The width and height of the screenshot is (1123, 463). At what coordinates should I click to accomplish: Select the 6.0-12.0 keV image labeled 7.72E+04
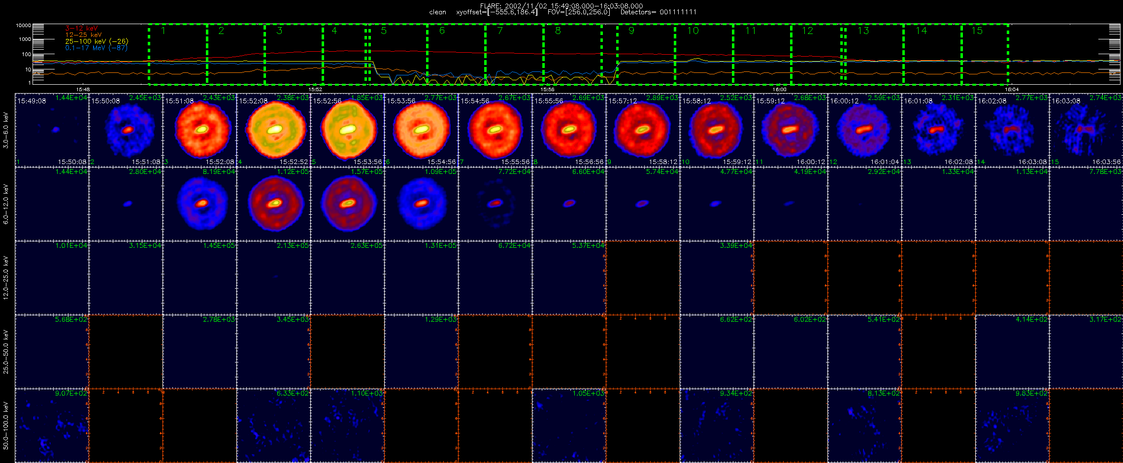(x=495, y=204)
